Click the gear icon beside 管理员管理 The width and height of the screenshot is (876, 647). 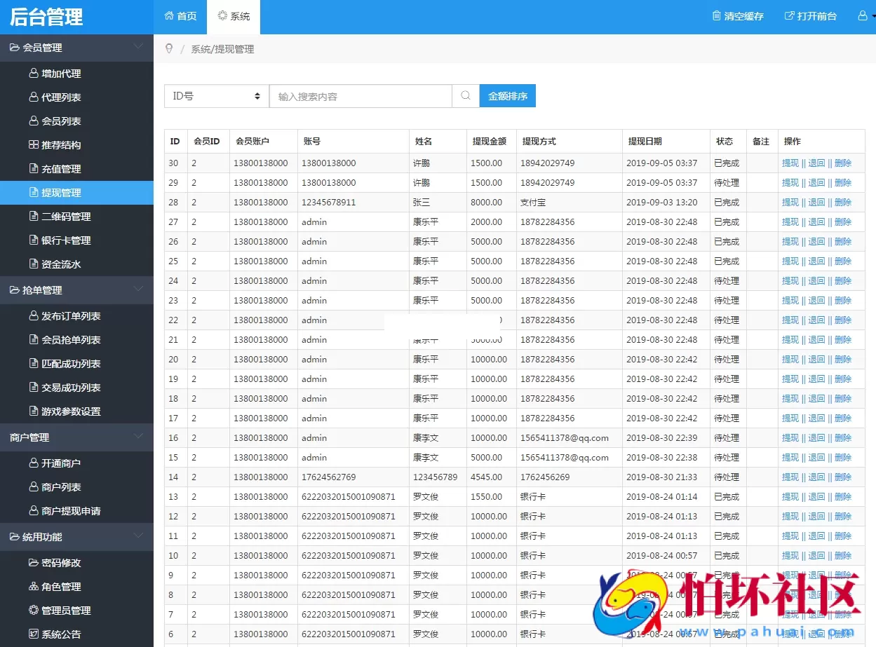click(34, 611)
